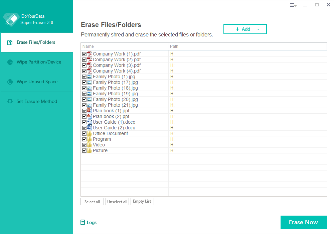Switch to Wipe Partition/Device section
Image resolution: width=334 pixels, height=234 pixels.
coord(37,62)
